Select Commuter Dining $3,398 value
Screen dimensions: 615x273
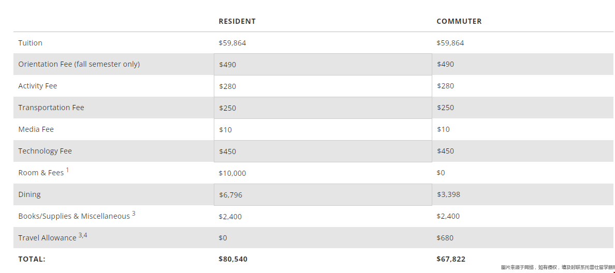pyautogui.click(x=448, y=194)
